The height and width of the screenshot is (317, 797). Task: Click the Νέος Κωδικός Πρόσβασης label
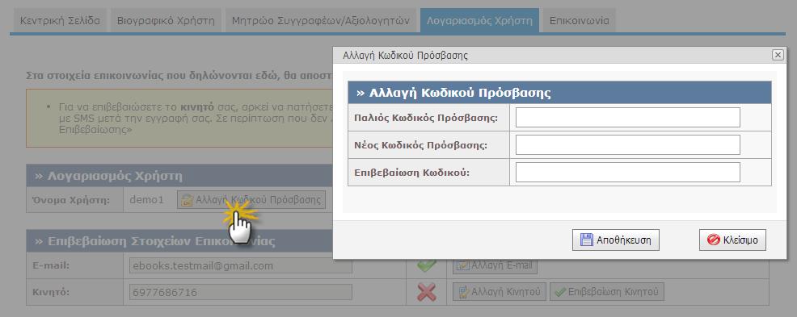(420, 145)
